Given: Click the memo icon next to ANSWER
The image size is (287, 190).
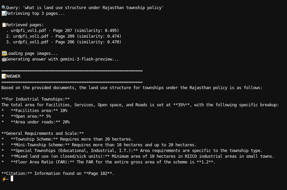Looking at the screenshot, I should [4, 76].
